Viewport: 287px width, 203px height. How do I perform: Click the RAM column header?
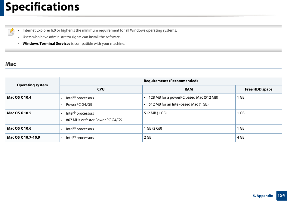tap(189, 89)
